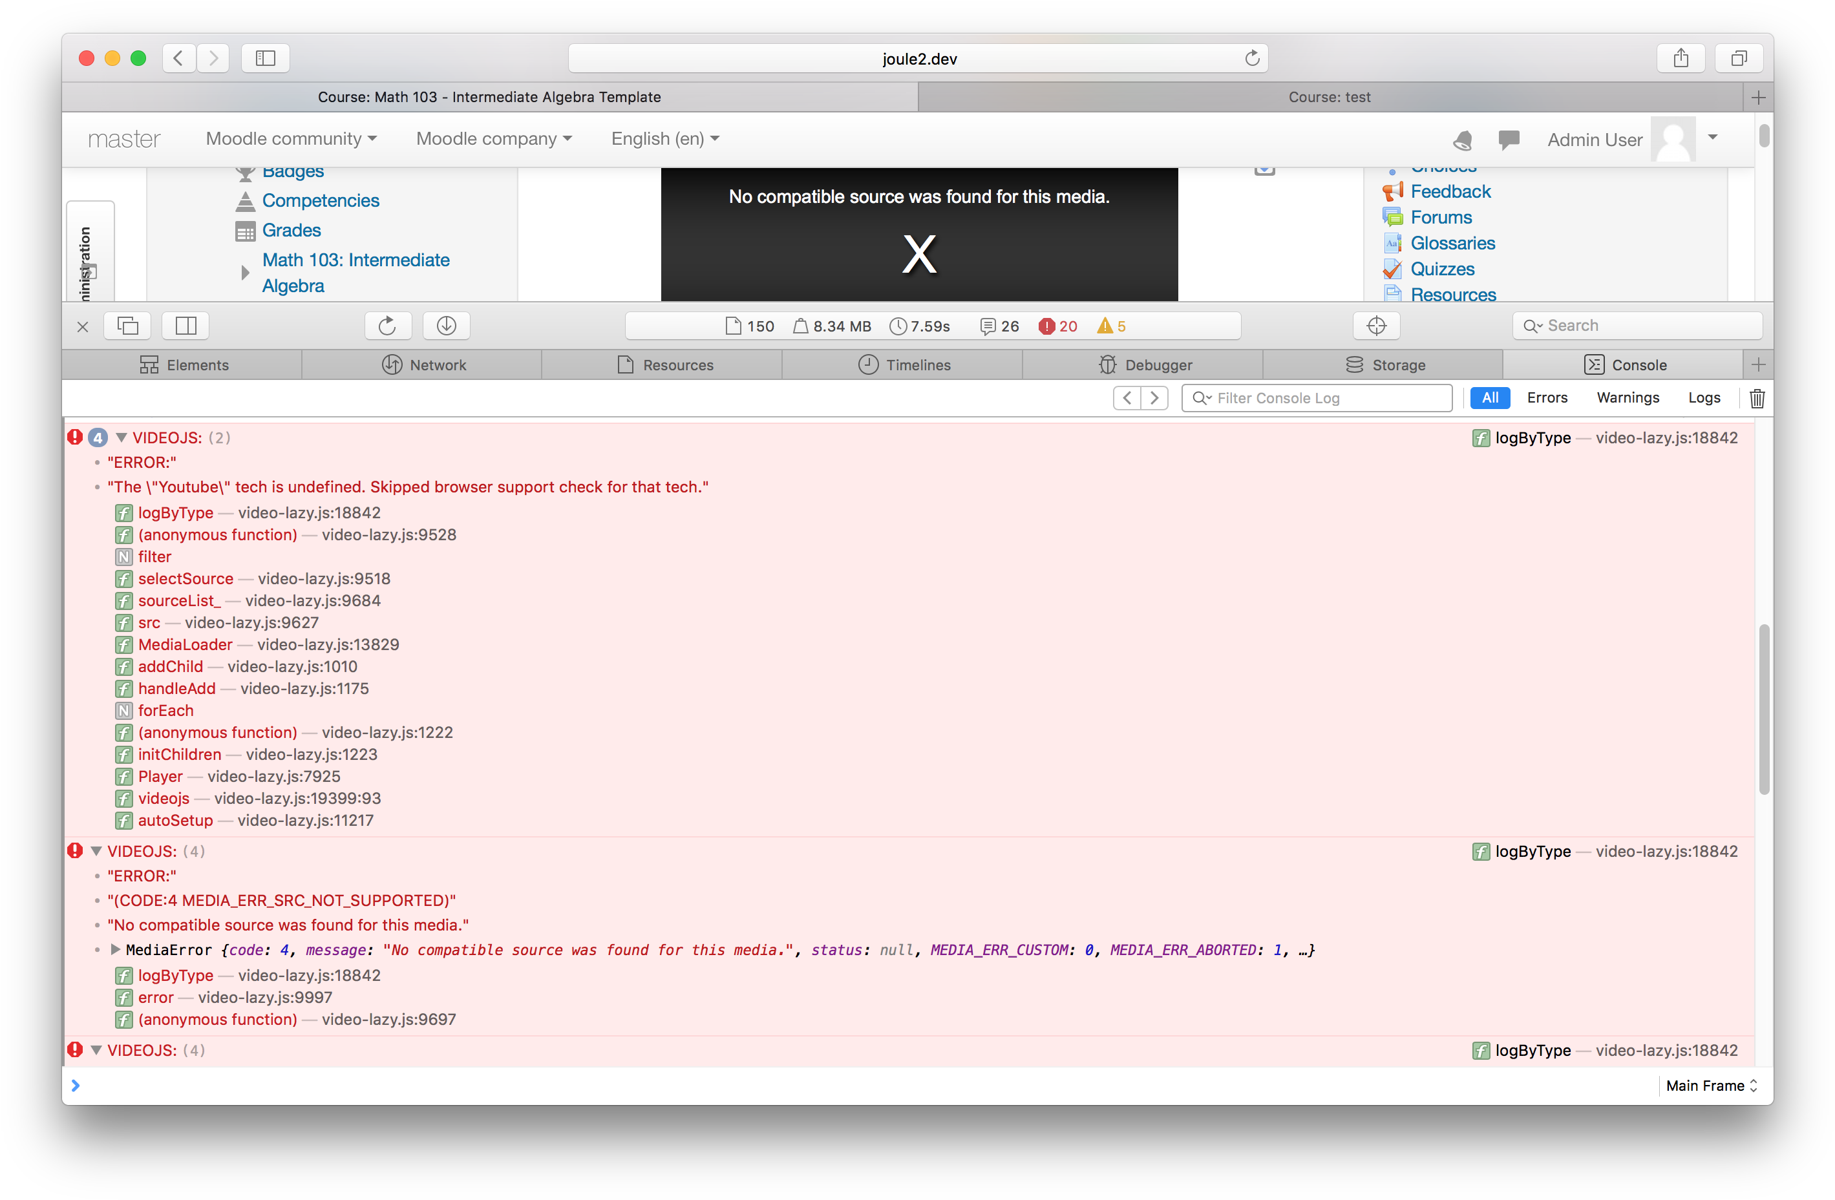The height and width of the screenshot is (1200, 1835).
Task: Switch to the Course: test browser tab
Action: pos(1328,97)
